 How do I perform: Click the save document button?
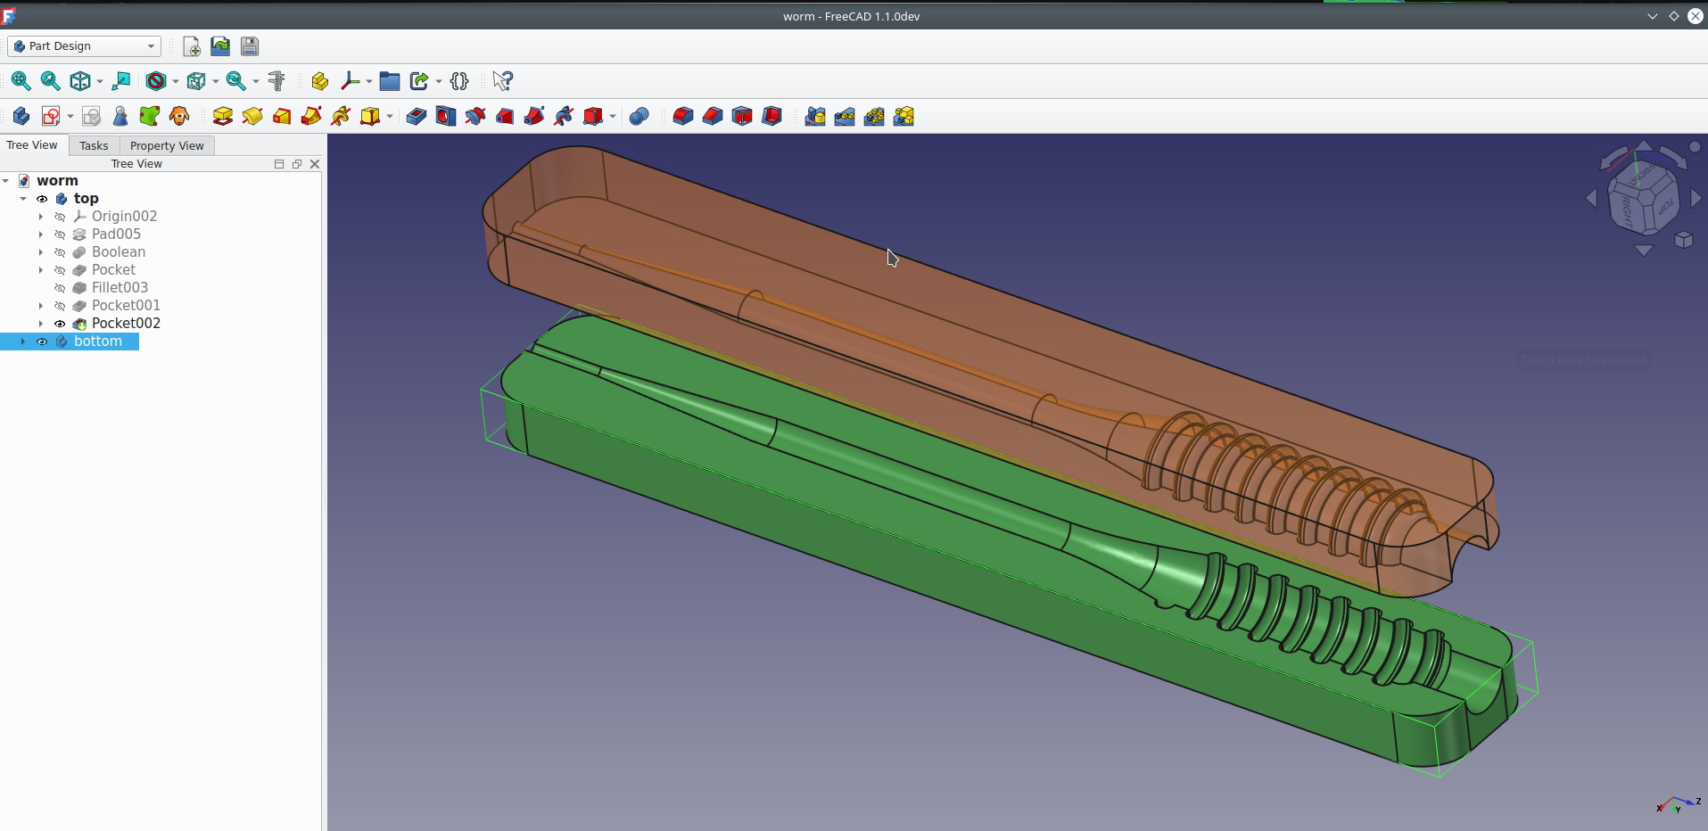click(250, 46)
